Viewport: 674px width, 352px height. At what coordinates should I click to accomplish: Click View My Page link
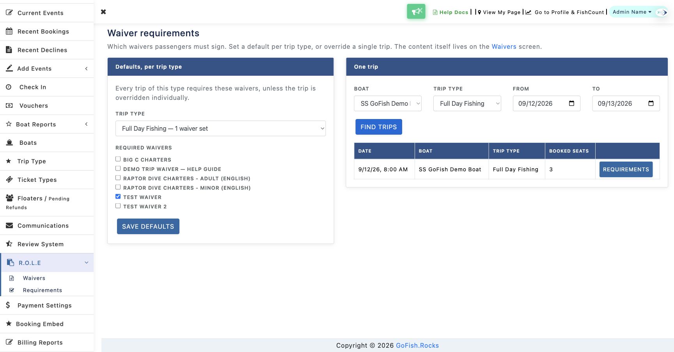point(499,12)
